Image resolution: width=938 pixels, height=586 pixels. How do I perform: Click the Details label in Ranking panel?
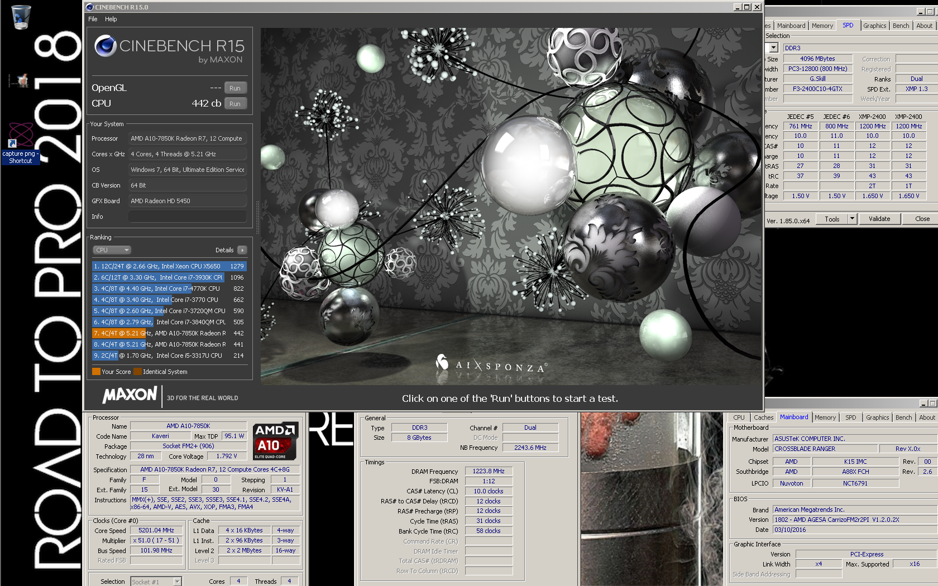(224, 250)
